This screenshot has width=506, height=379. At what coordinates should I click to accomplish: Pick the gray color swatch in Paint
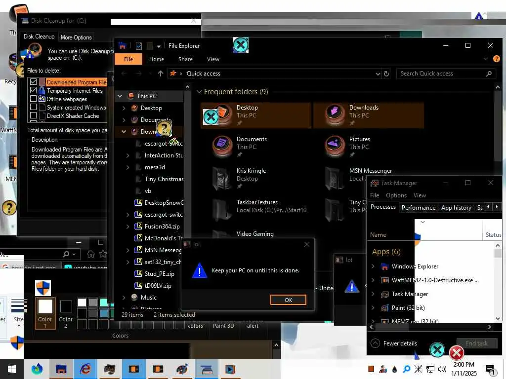92,303
